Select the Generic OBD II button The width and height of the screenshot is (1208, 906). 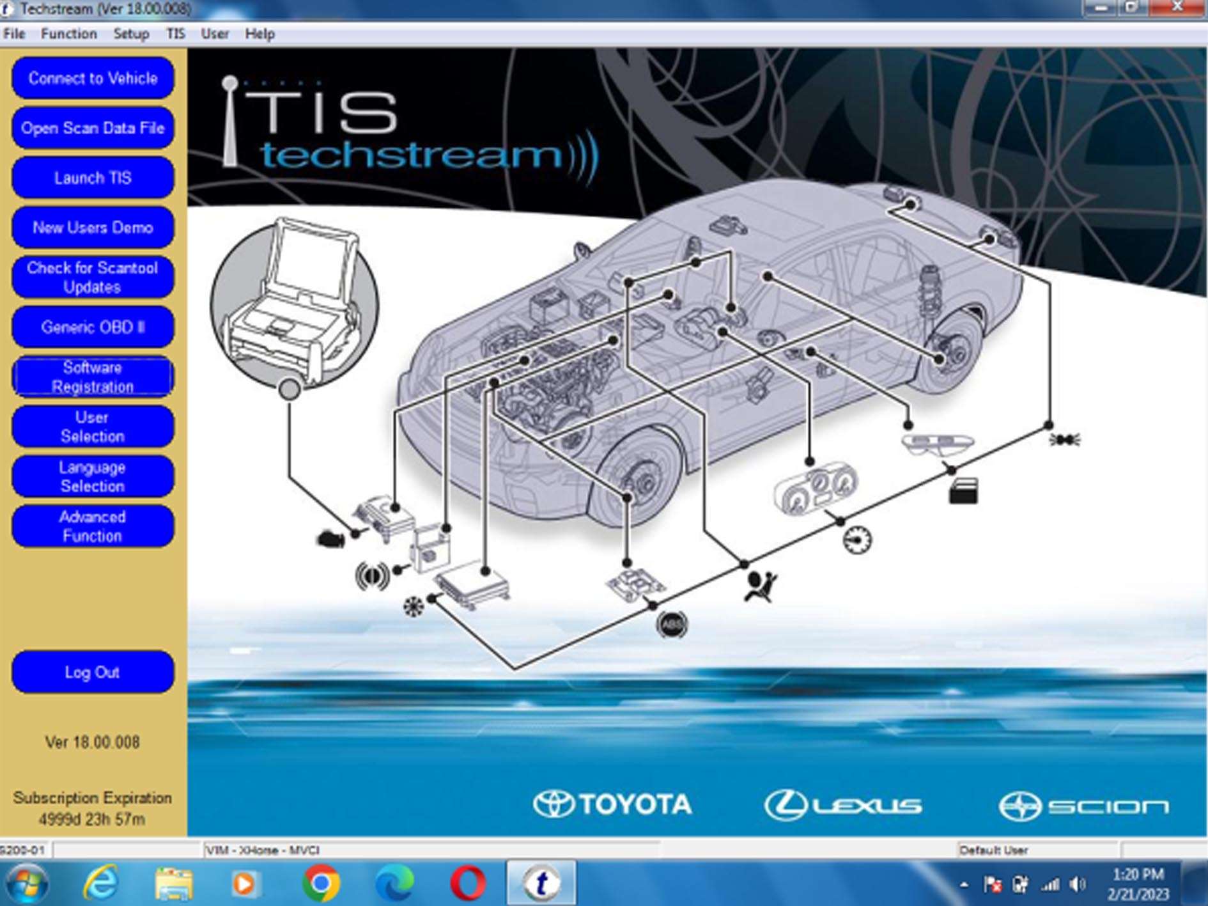pos(93,327)
